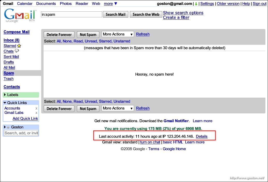Open Contacts

tap(12, 87)
